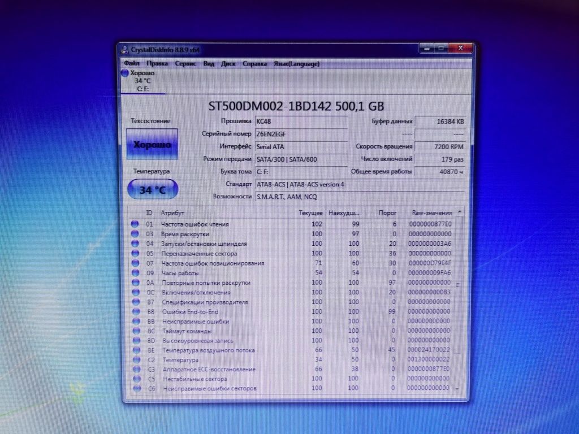Click status icon for Частота ошибок позиционирования

(x=136, y=263)
